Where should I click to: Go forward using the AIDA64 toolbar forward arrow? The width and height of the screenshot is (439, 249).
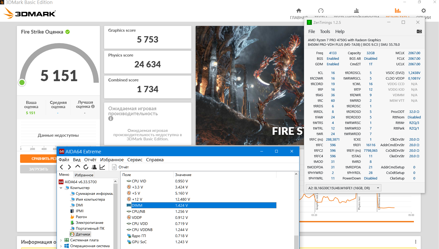tap(69, 167)
